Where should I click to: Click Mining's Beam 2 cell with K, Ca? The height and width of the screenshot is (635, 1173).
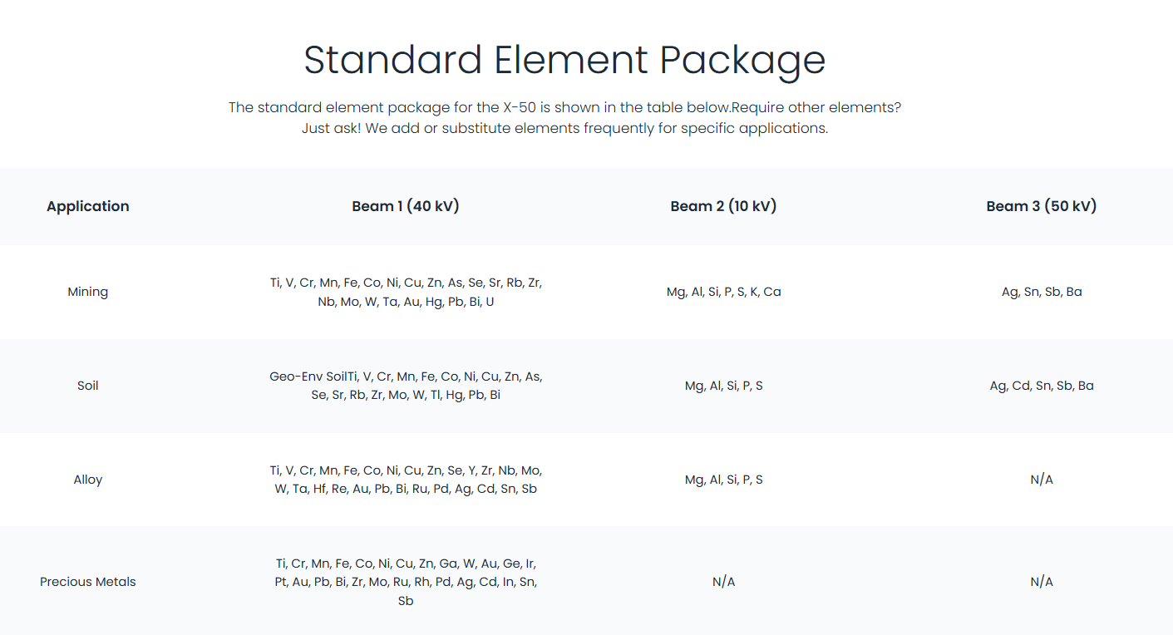pyautogui.click(x=723, y=292)
